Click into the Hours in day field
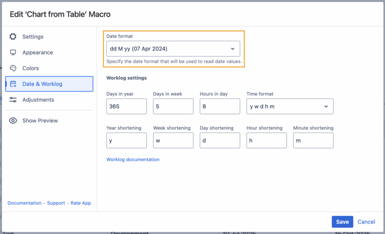 point(220,106)
